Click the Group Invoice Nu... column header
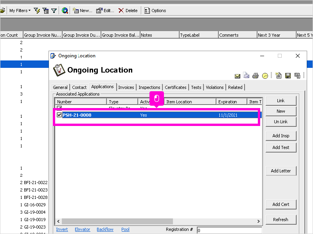 [43, 35]
